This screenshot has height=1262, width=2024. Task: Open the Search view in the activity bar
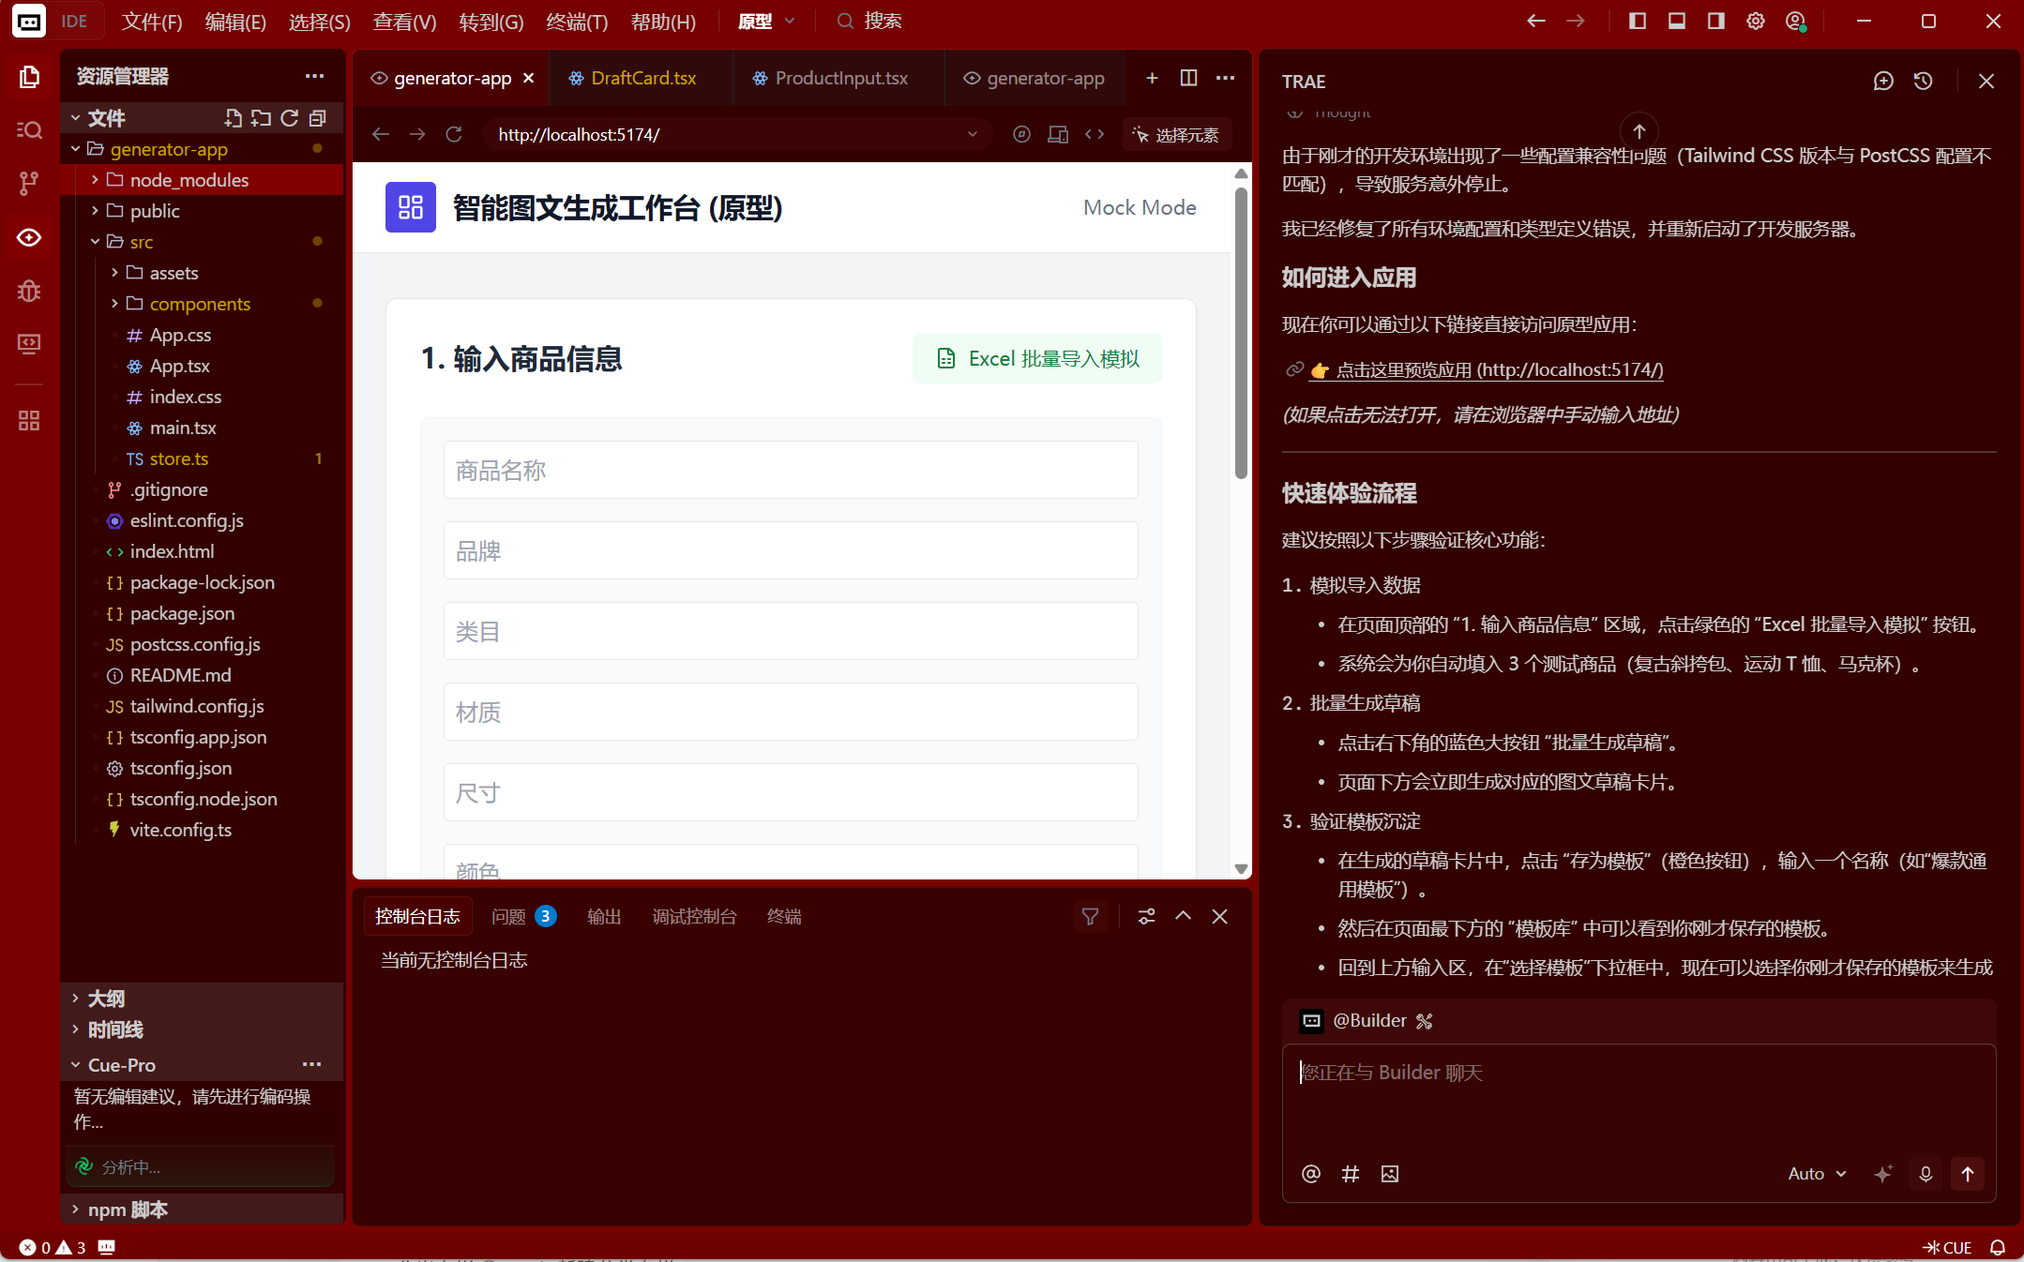click(x=29, y=129)
